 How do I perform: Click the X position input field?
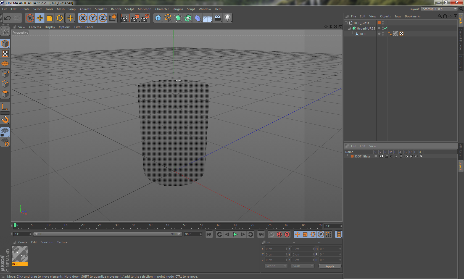pyautogui.click(x=276, y=249)
